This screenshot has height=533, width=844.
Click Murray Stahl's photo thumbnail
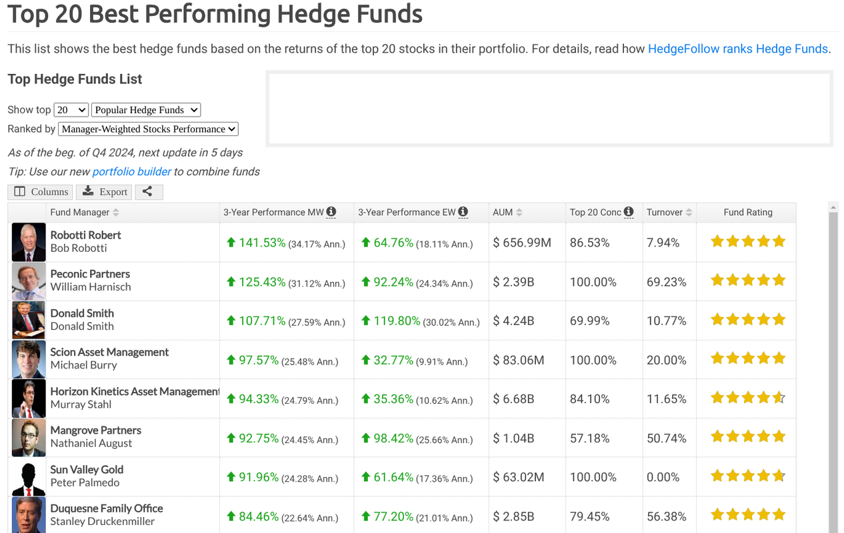tap(29, 398)
